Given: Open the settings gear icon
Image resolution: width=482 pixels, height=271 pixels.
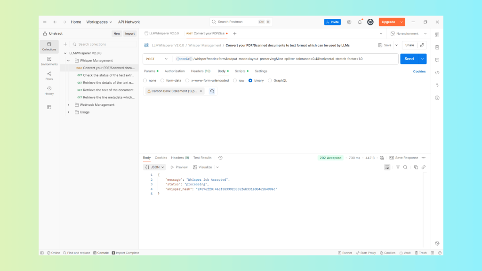Looking at the screenshot, I should [349, 22].
